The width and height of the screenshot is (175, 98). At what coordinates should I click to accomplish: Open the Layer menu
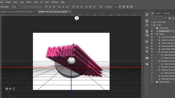coord(15,2)
